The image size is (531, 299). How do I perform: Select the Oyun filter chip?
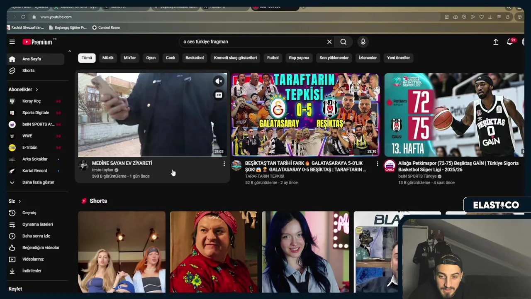pos(151,58)
